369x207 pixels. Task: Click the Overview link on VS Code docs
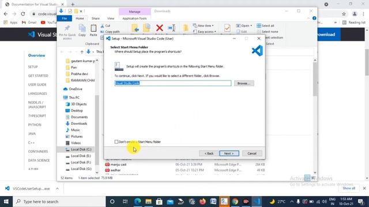[x=36, y=55]
